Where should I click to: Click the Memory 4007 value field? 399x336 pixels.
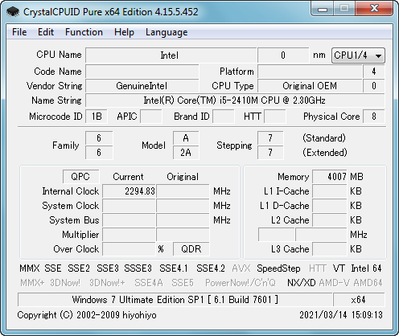[x=330, y=177]
